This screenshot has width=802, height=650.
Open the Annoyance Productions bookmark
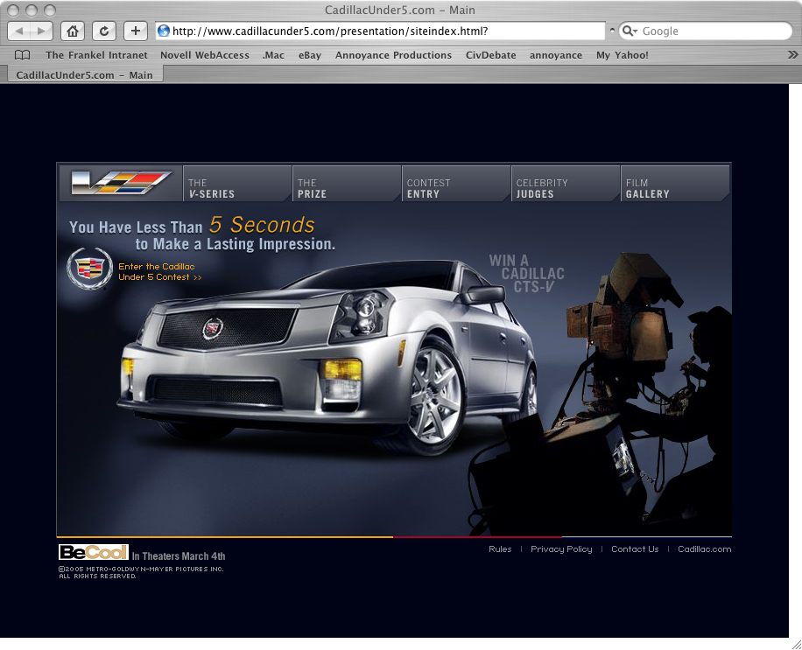coord(393,55)
